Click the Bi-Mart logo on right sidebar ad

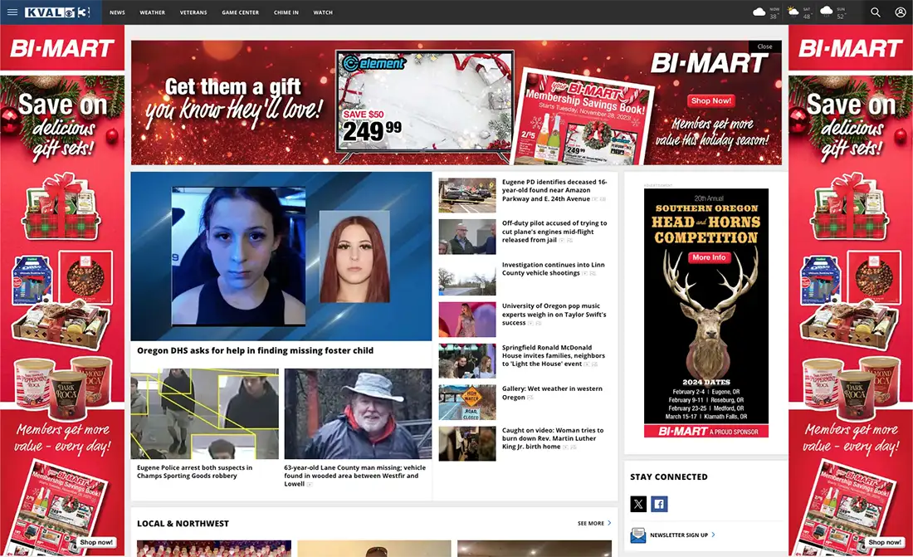point(851,48)
